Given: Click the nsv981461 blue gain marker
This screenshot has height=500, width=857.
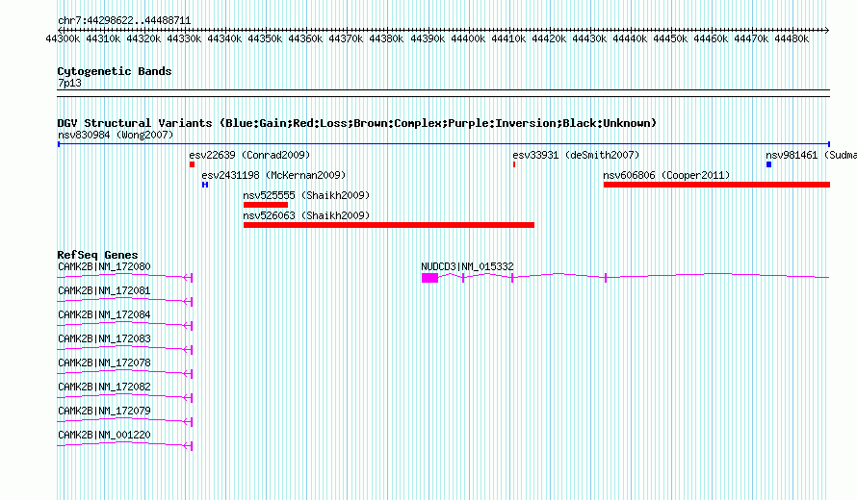Looking at the screenshot, I should [769, 164].
